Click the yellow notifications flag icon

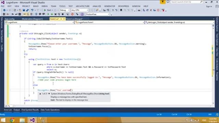coord(163,2)
